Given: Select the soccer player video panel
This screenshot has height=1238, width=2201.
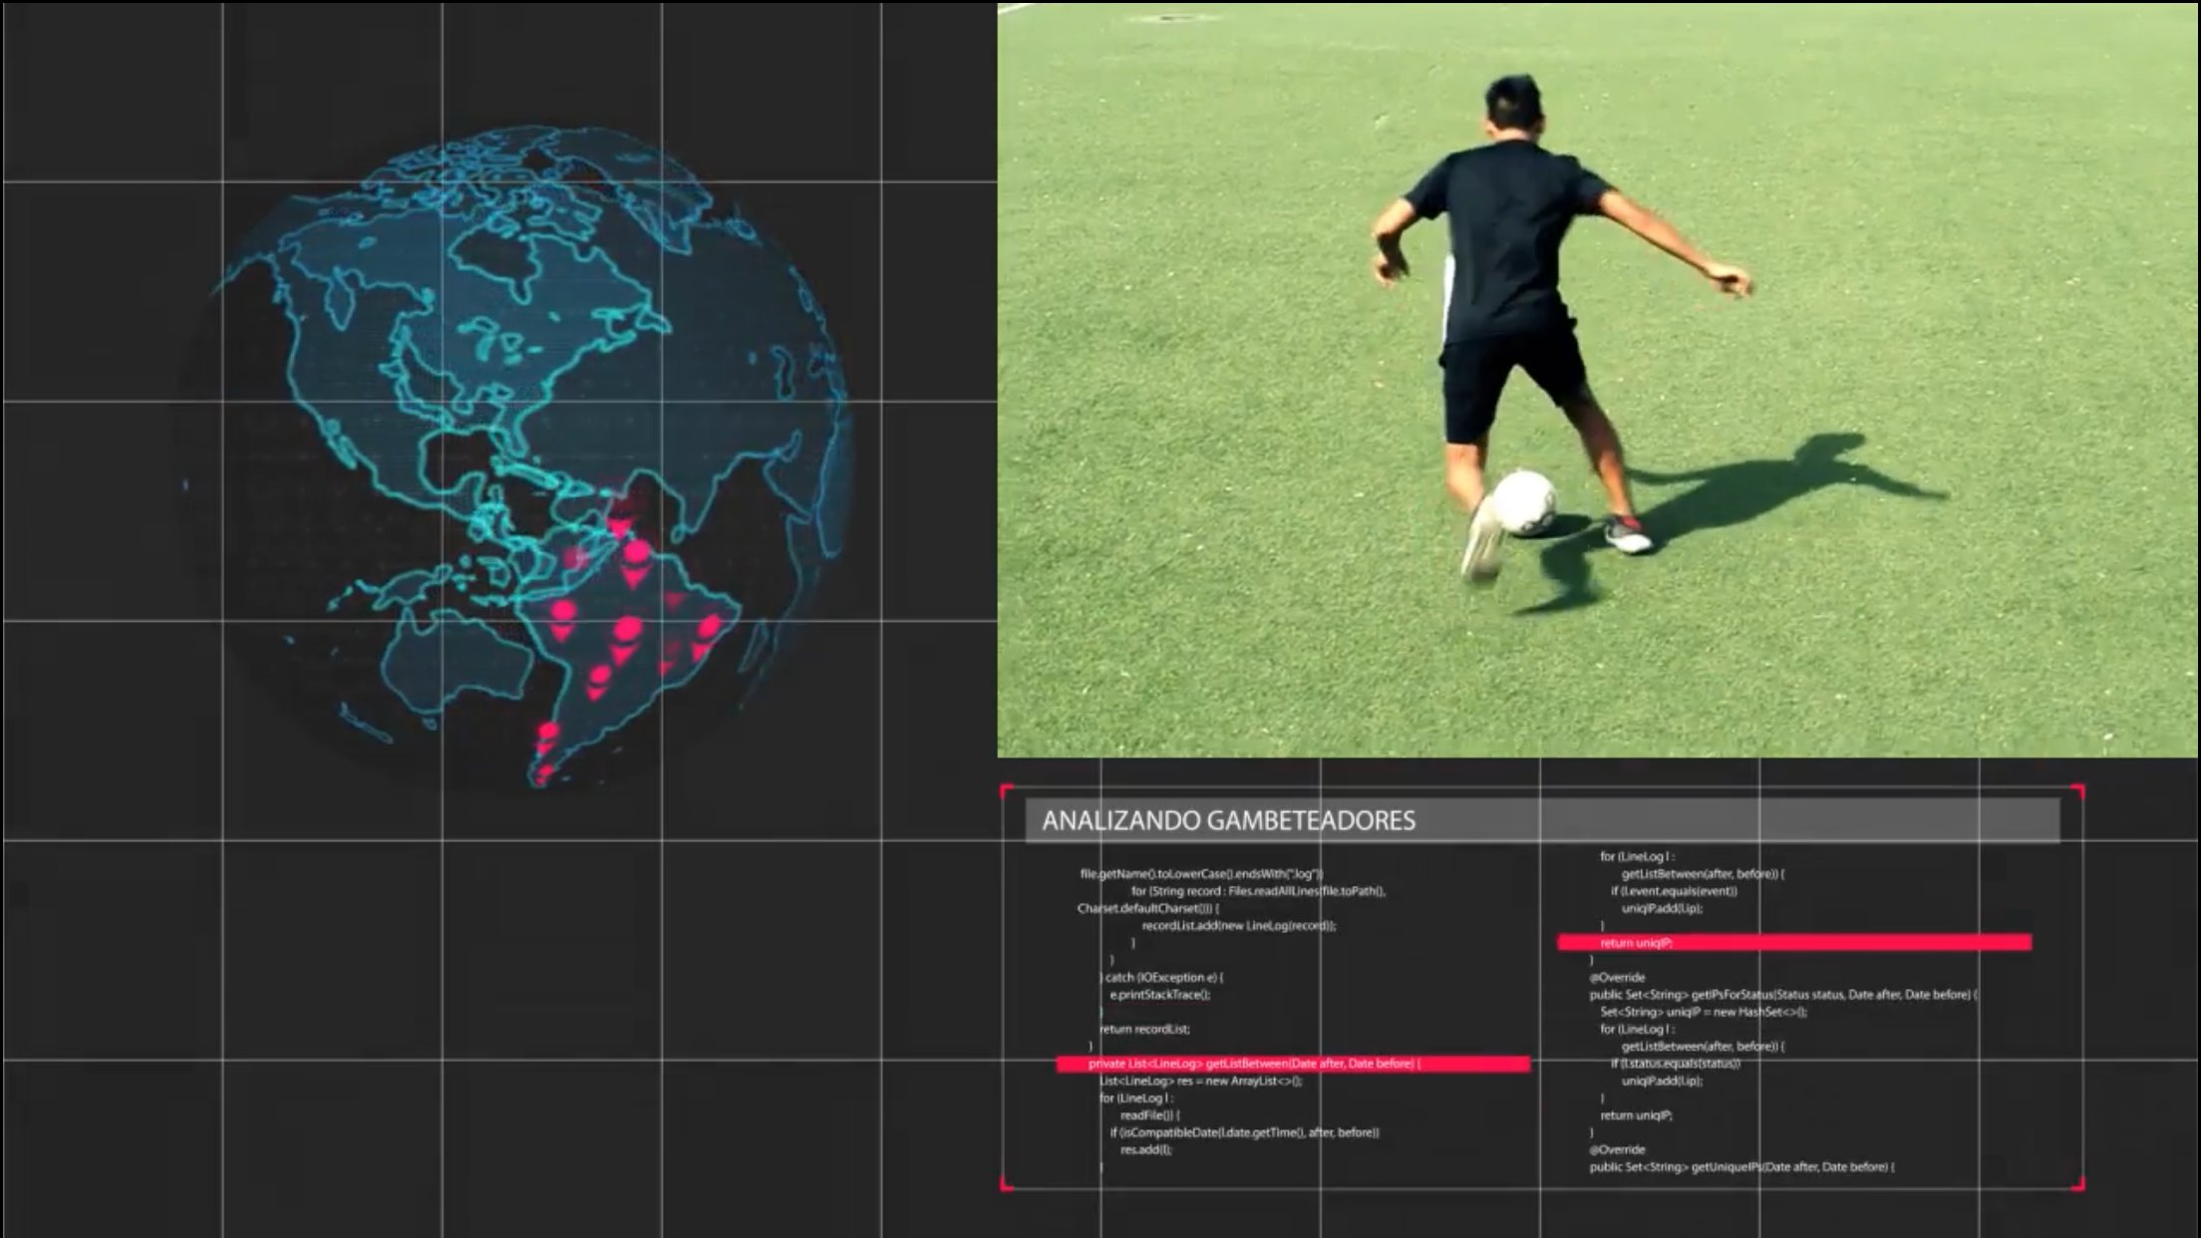Looking at the screenshot, I should 1598,380.
